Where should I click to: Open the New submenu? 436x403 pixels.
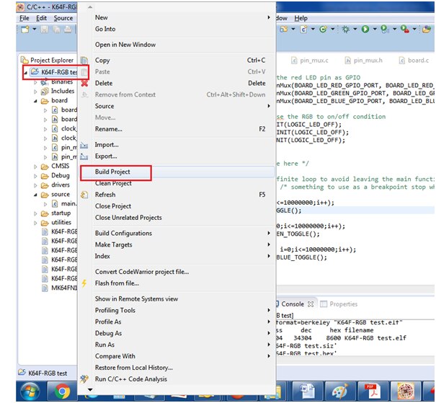click(x=177, y=17)
